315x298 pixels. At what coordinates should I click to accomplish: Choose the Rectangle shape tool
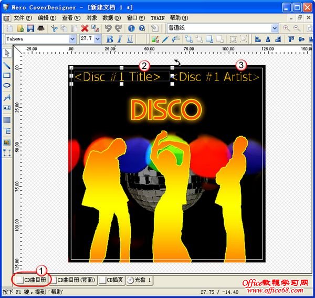(x=7, y=76)
